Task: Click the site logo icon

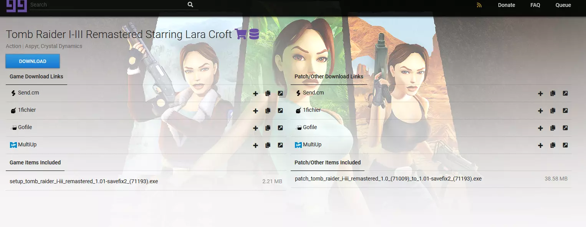Action: point(16,5)
